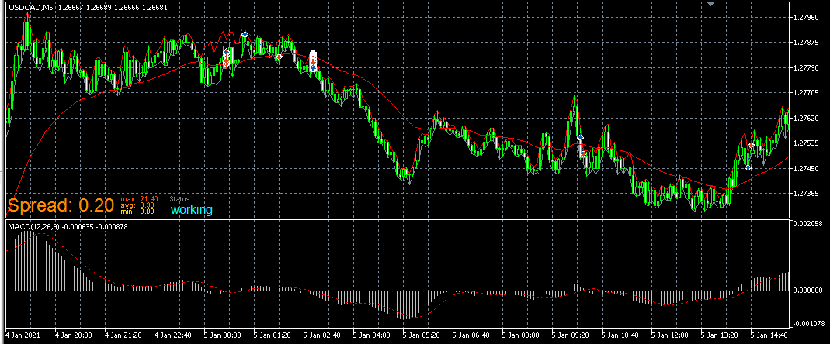Click the '5 Jan 14:40' time label

pyautogui.click(x=770, y=335)
